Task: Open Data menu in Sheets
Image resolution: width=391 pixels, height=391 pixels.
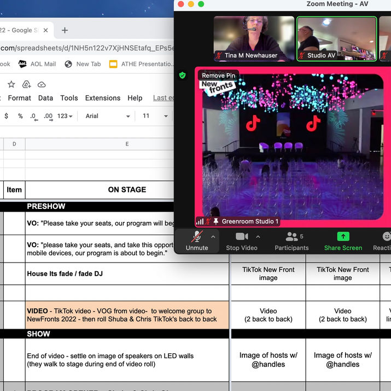Action: [45, 98]
